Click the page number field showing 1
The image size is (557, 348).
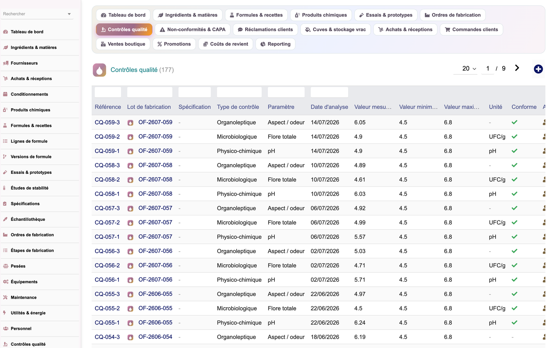[488, 69]
